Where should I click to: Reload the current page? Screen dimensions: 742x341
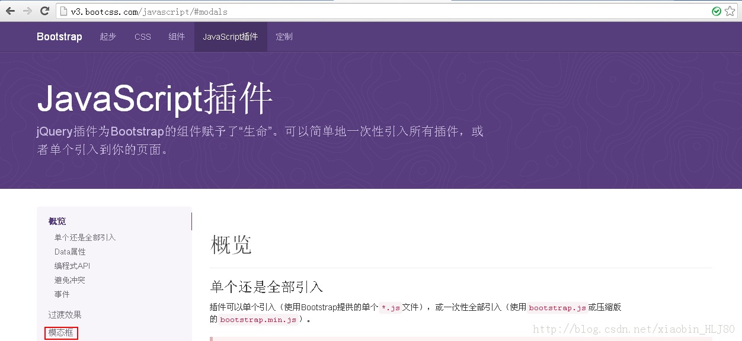44,11
